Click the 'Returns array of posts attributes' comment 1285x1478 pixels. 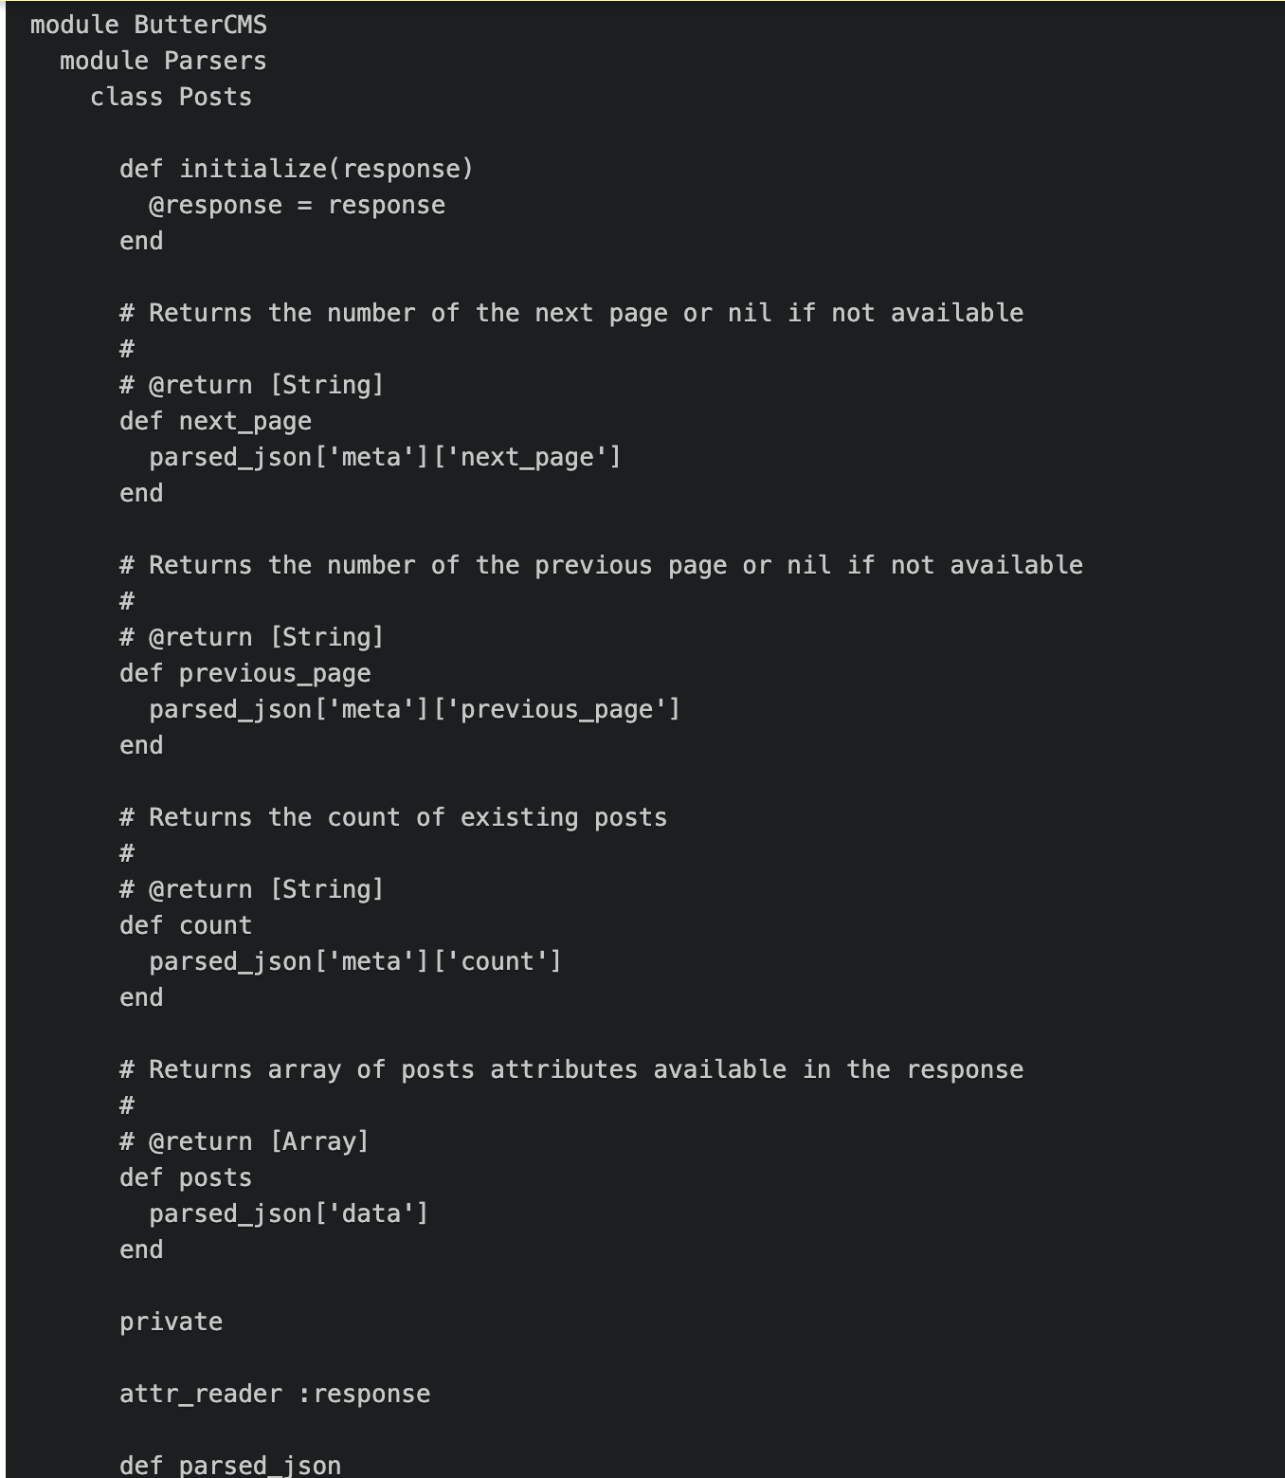571,1069
